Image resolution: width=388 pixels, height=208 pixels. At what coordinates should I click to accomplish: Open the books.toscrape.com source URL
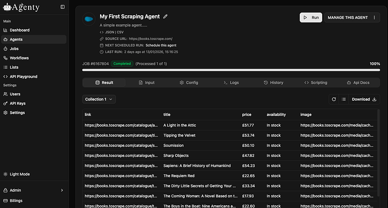(151, 39)
